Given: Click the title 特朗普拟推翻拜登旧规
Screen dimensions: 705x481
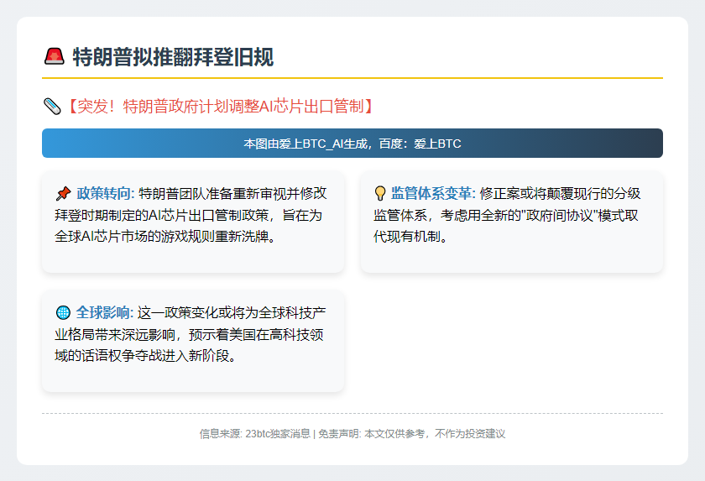Looking at the screenshot, I should coord(173,57).
